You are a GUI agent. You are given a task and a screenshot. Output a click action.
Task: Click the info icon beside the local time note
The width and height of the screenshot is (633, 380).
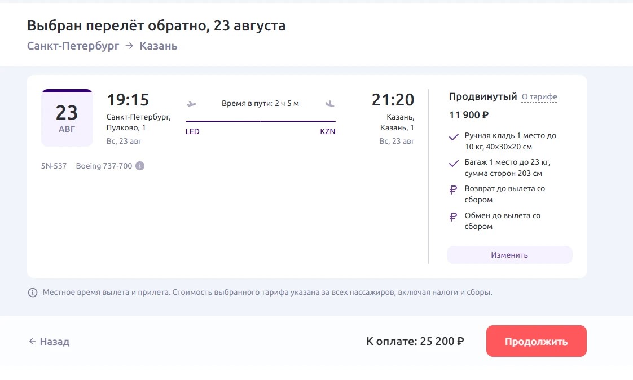click(x=33, y=293)
